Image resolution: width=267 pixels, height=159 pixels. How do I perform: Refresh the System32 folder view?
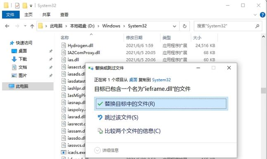pos(184,26)
